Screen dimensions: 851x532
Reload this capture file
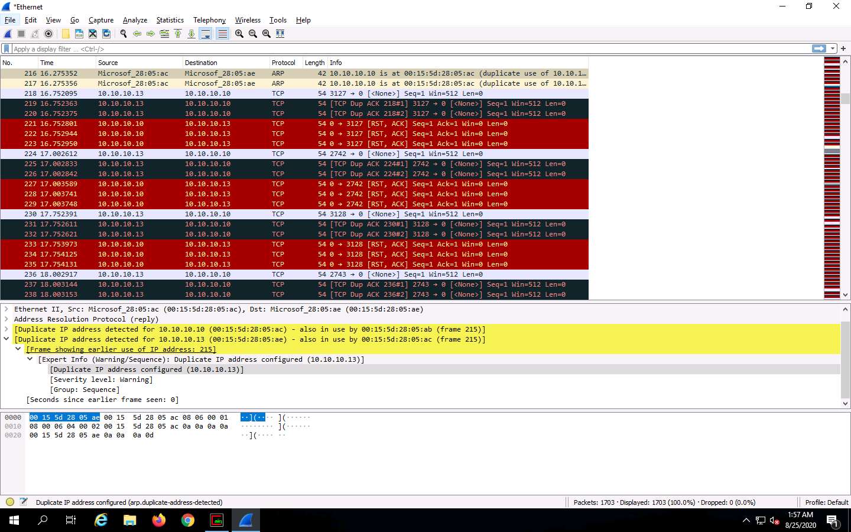coord(106,34)
